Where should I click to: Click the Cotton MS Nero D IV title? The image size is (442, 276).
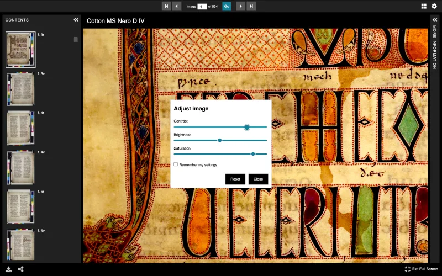click(115, 21)
